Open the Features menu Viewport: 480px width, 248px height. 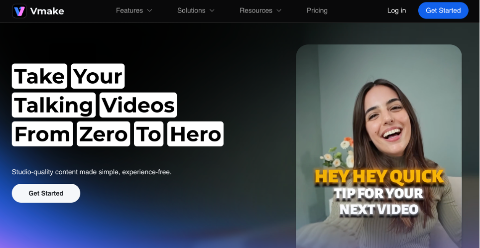(129, 10)
